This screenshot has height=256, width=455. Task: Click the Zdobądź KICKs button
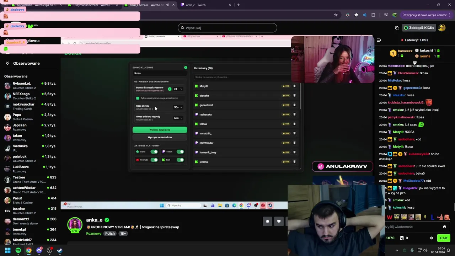point(419,28)
